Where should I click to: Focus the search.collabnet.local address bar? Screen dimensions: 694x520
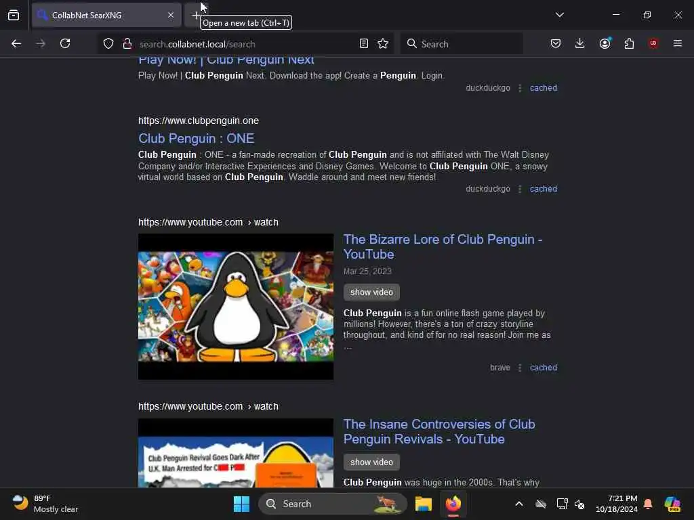click(245, 44)
